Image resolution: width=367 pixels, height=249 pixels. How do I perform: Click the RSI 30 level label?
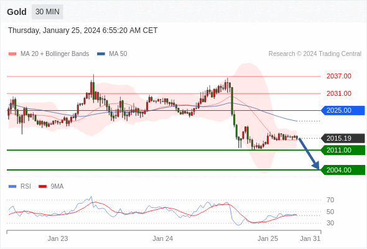(x=330, y=223)
